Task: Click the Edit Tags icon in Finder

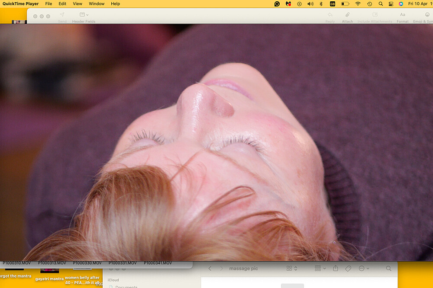Action: click(x=348, y=269)
